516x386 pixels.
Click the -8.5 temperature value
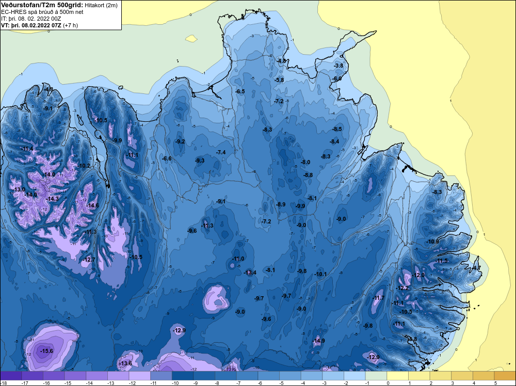[337, 130]
